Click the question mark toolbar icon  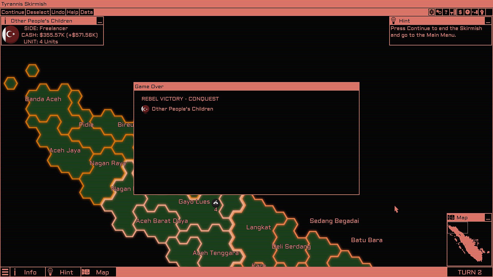click(x=446, y=12)
